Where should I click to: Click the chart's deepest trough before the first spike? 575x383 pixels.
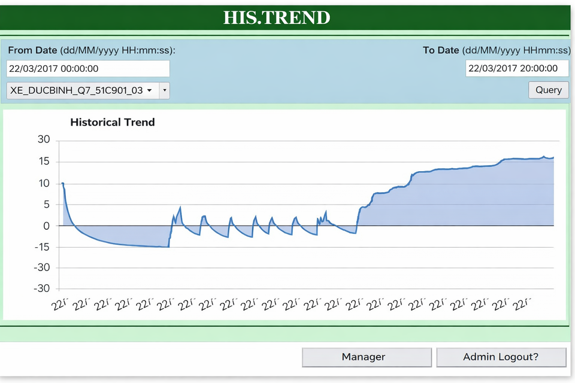(167, 247)
